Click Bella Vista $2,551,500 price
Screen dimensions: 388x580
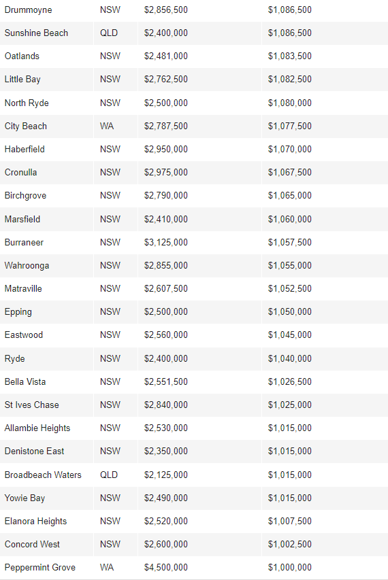click(166, 381)
